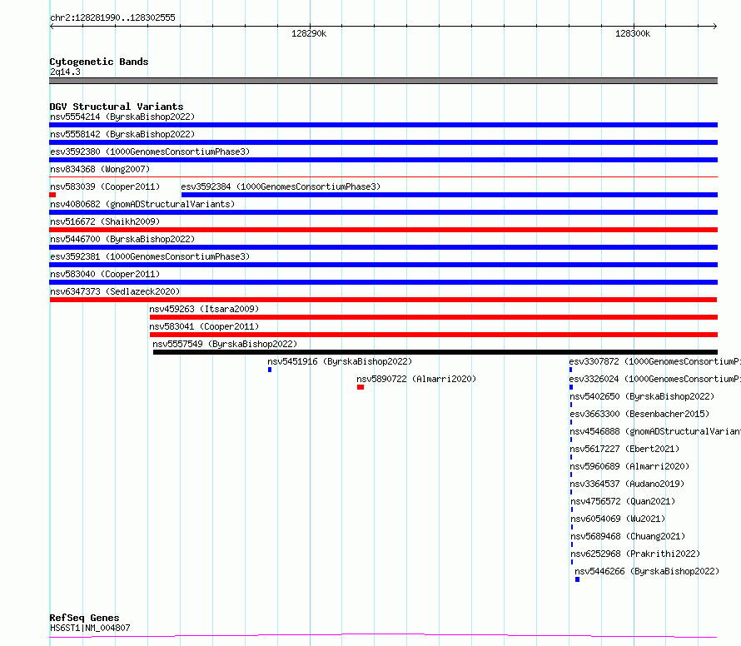
Task: Open nsv6252968 (Prakrithi2022) label
Action: [x=635, y=554]
